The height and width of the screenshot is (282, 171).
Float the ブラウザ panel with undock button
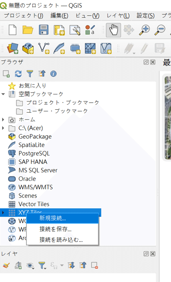[x=146, y=62]
